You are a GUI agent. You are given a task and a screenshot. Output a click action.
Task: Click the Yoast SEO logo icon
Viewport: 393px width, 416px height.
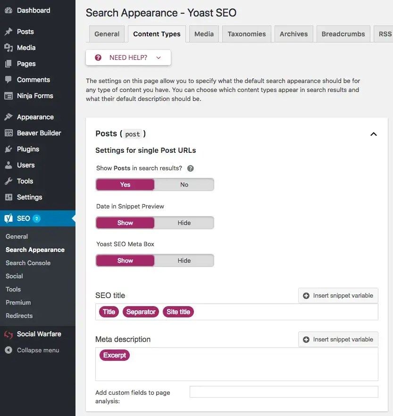(8, 218)
